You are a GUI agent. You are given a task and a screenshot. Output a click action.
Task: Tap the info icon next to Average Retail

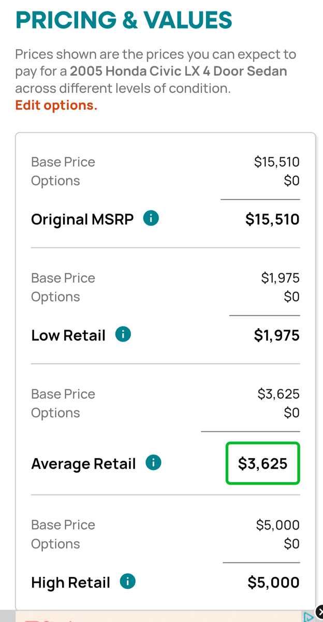click(153, 463)
